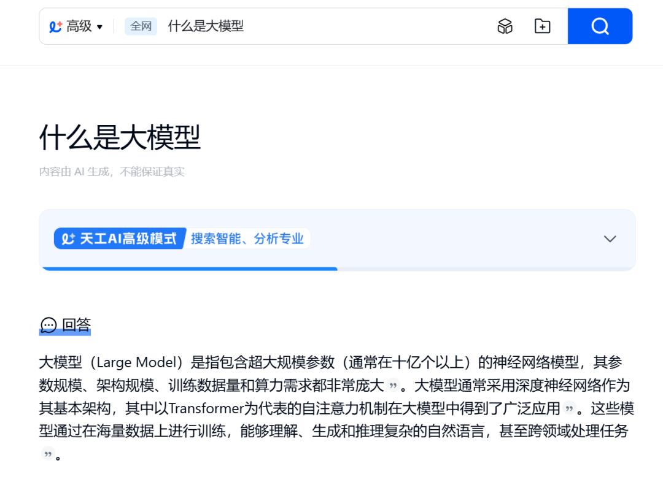Click the blue progress bar under the panel

[x=188, y=269]
